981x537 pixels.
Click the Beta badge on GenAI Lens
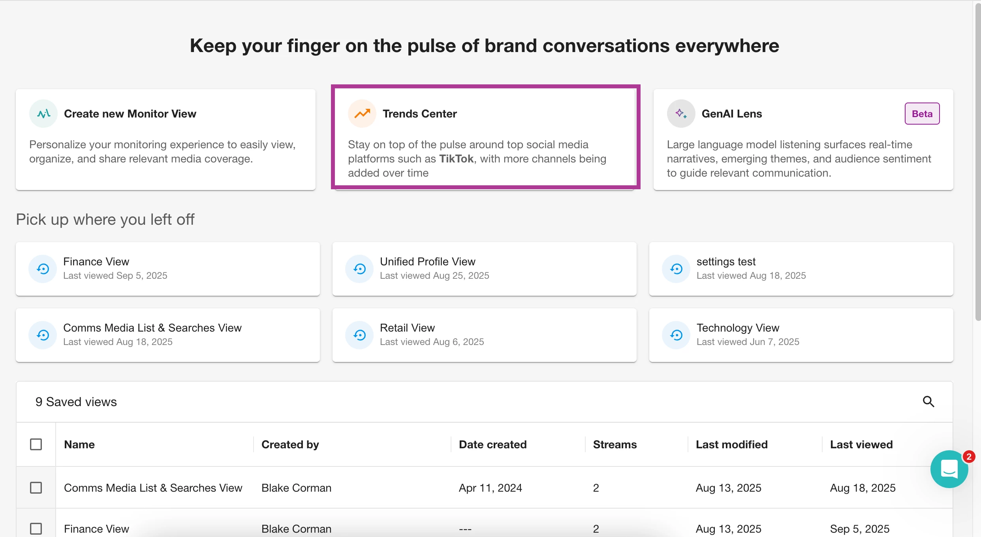click(x=922, y=114)
